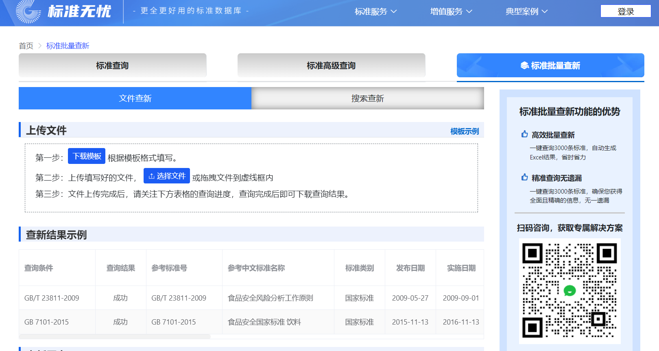Open the 增值服务 dropdown menu

point(451,11)
